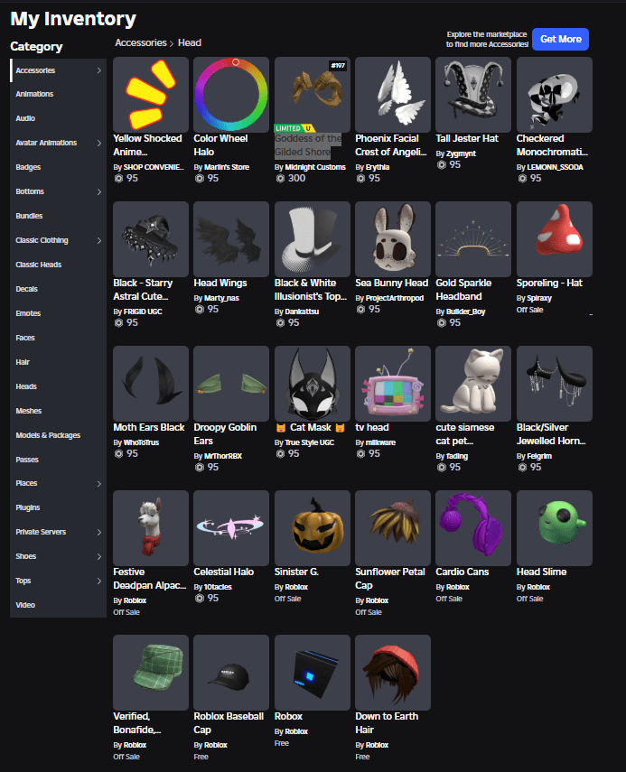Screen dimensions: 626x772
Task: Open the Sporeling Hat mushroom thumbnail
Action: click(x=555, y=238)
